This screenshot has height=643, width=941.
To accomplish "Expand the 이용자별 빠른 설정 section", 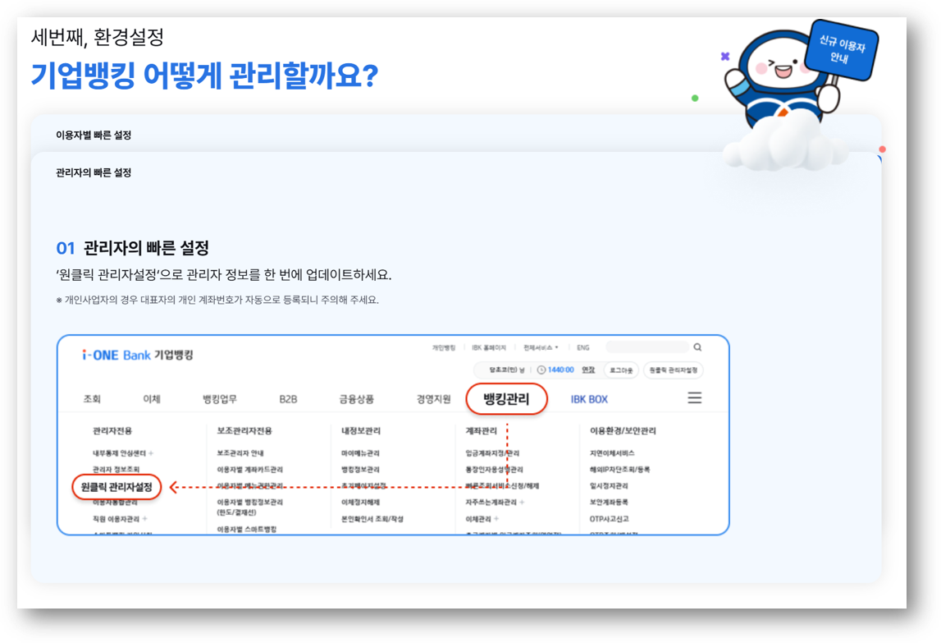I will click(94, 135).
